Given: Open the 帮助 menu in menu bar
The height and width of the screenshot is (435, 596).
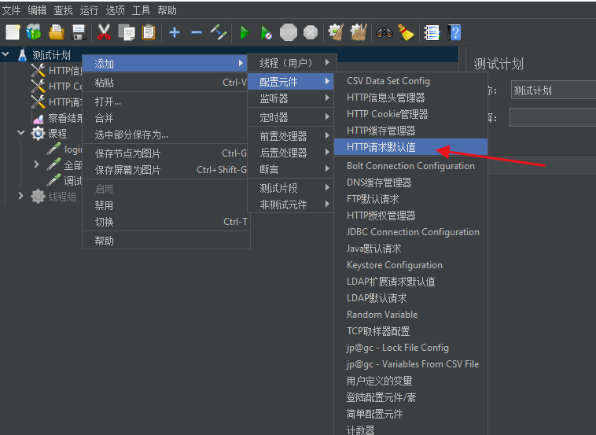Looking at the screenshot, I should (x=167, y=10).
